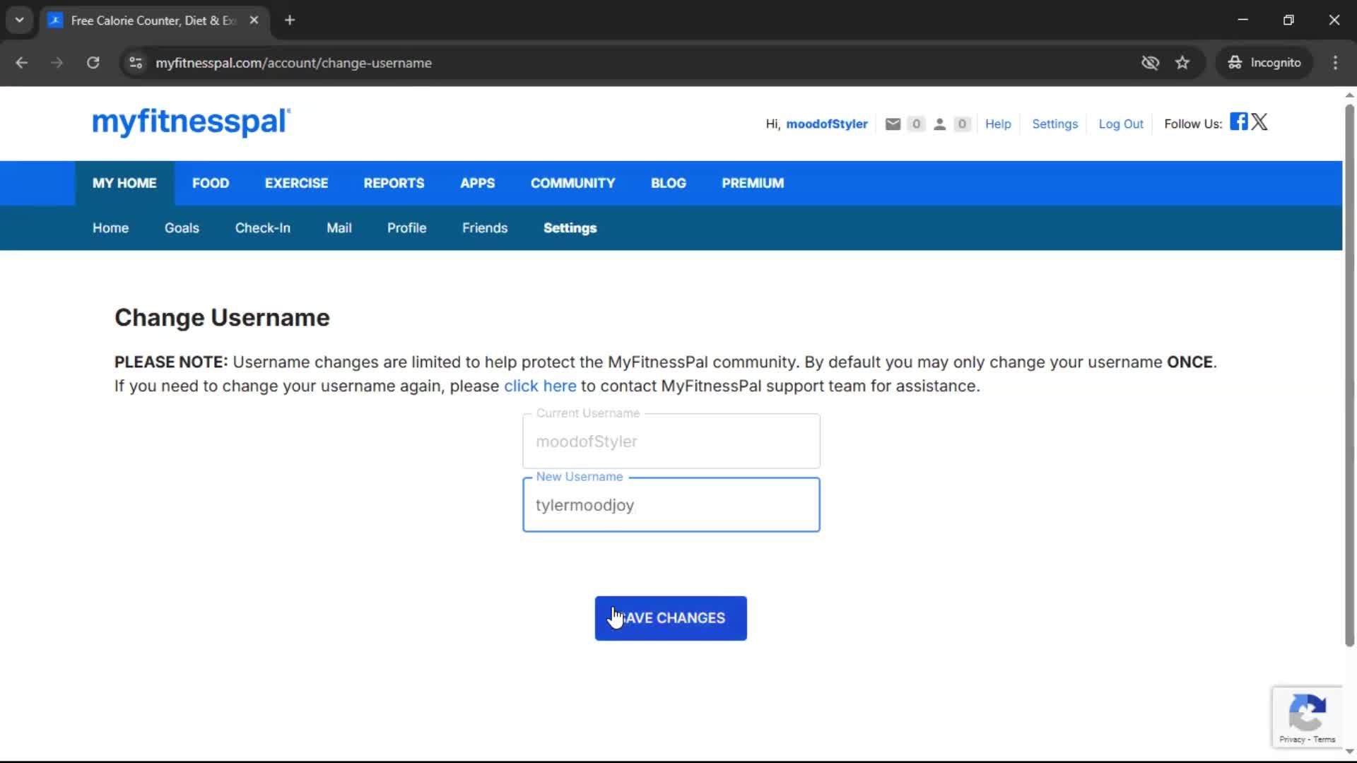
Task: Bookmark this page with star icon
Action: (x=1182, y=63)
